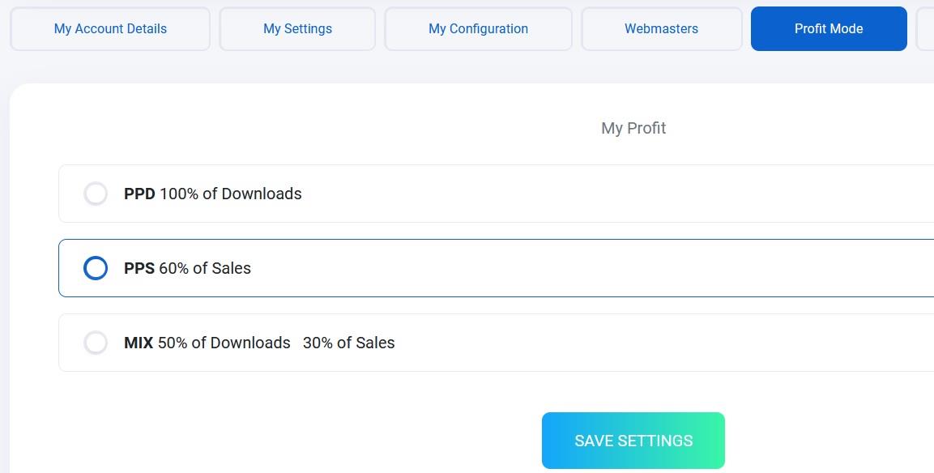Switch to the My Settings tab
The image size is (934, 473).
point(297,28)
